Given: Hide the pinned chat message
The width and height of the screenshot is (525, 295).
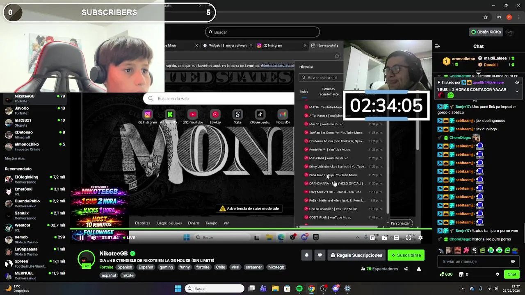Looking at the screenshot, I should click(517, 82).
